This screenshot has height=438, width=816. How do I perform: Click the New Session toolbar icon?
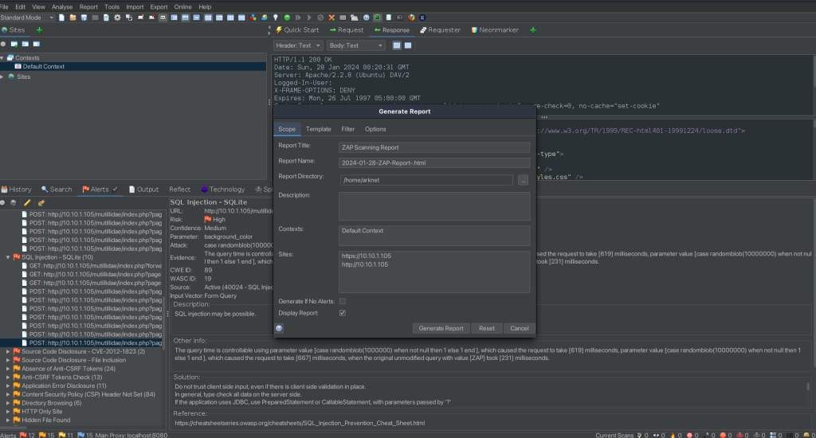pos(62,17)
